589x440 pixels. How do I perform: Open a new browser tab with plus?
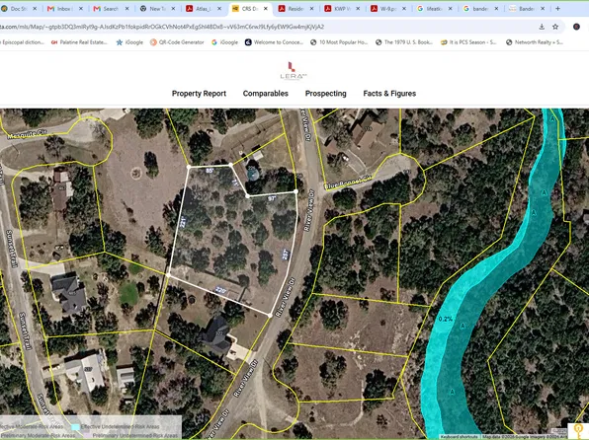tap(557, 8)
